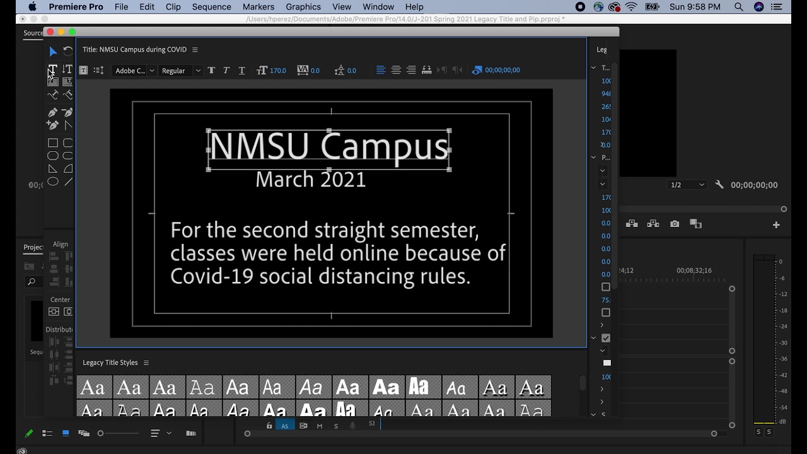Select the Delete Anchor Point tool
The image size is (807, 454).
click(x=67, y=112)
